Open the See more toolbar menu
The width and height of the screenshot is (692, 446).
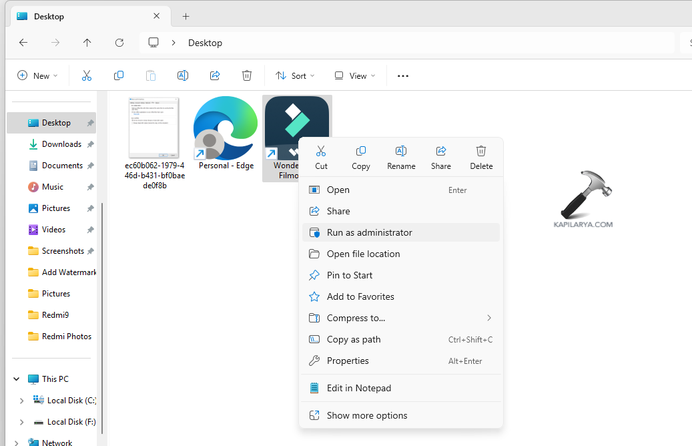[x=402, y=75]
